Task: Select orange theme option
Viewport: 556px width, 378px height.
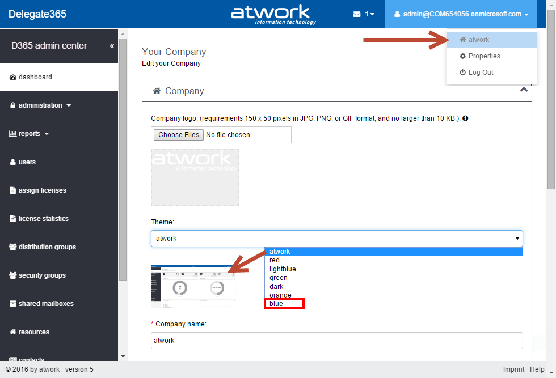Action: point(394,295)
